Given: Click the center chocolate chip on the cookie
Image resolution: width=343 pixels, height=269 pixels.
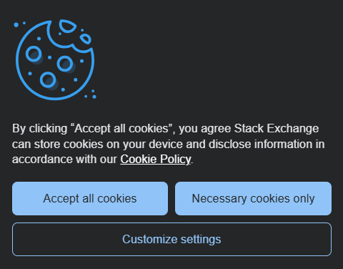Looking at the screenshot, I should tap(65, 64).
